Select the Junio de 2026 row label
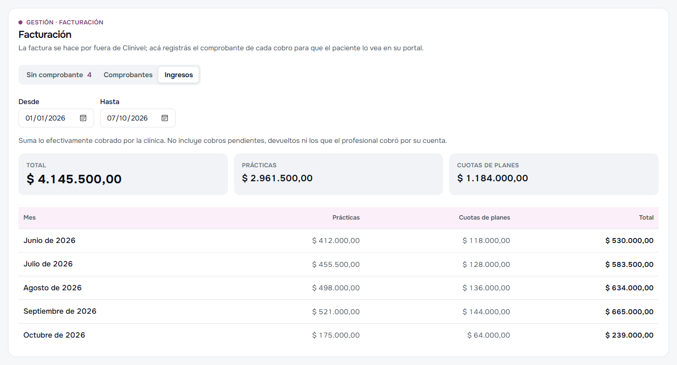The width and height of the screenshot is (677, 365). pos(49,241)
